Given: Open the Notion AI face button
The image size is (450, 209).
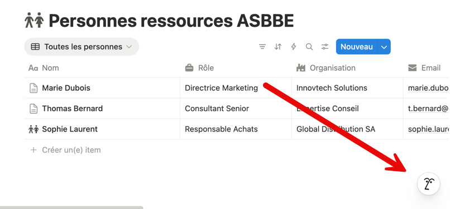Looking at the screenshot, I should [x=428, y=184].
